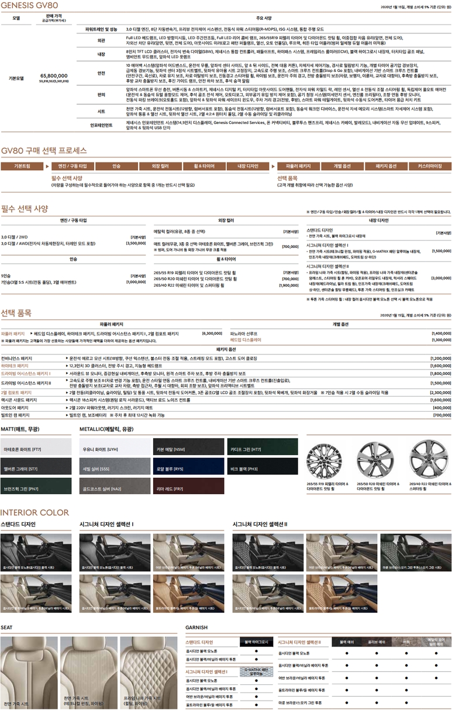Select the 블랙 애쉬 garnish header swatch
The image size is (452, 710).
point(346,642)
